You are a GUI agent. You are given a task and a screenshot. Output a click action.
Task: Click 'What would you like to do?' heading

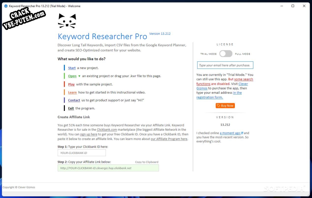click(x=81, y=59)
